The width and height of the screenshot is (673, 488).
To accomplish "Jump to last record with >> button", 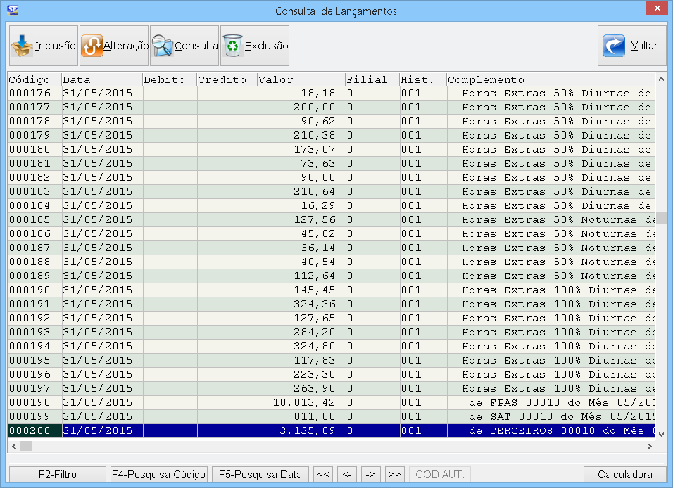I will pyautogui.click(x=394, y=475).
